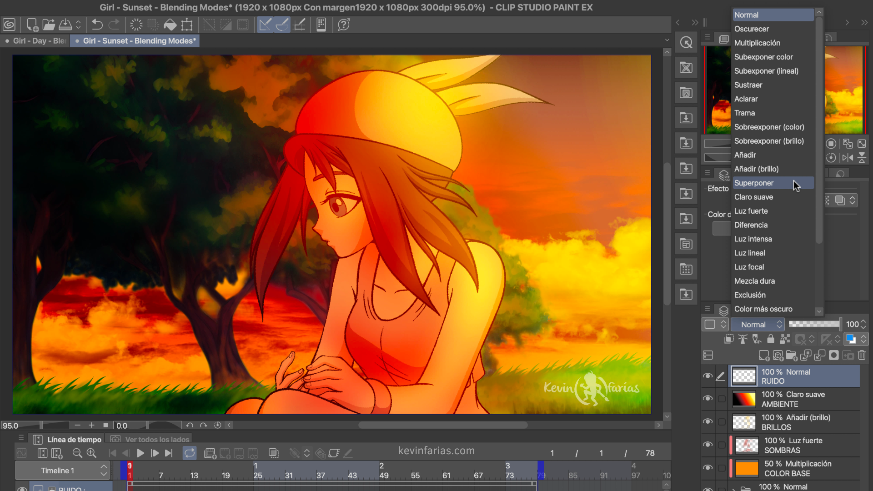873x491 pixels.
Task: Play the animation in timeline
Action: [x=140, y=453]
